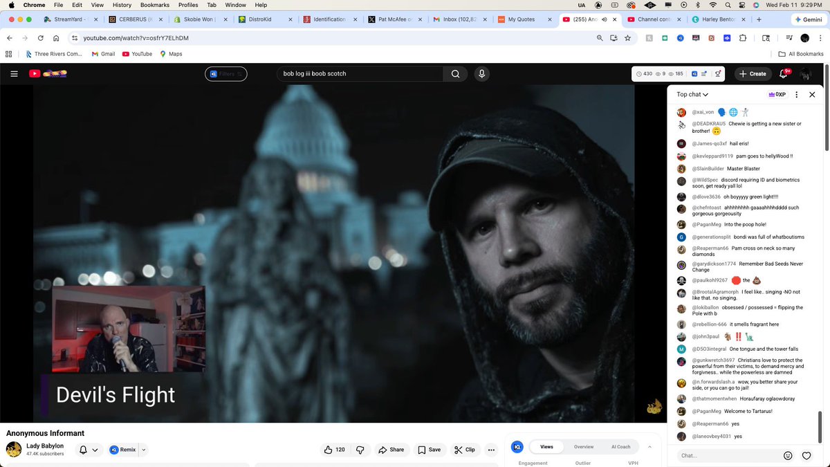Open YouTube notifications bell with 9+ badge
This screenshot has height=467, width=830.
784,73
